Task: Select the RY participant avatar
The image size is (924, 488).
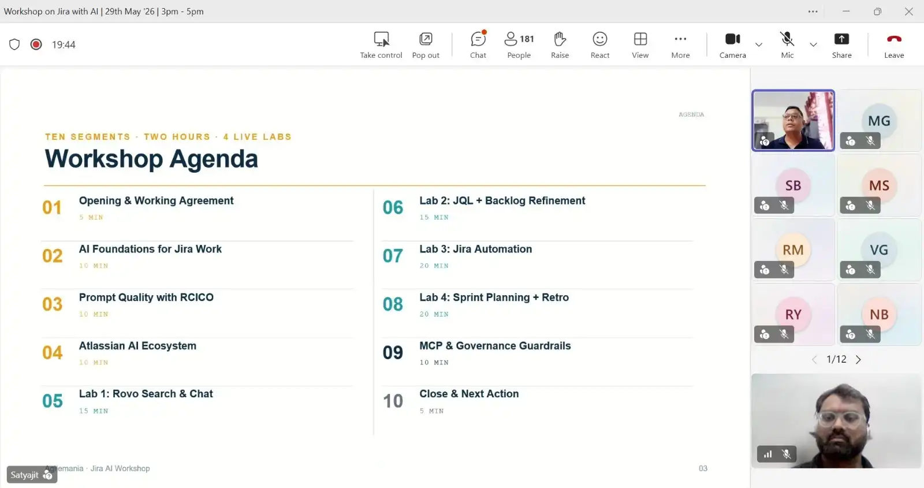Action: click(x=793, y=314)
